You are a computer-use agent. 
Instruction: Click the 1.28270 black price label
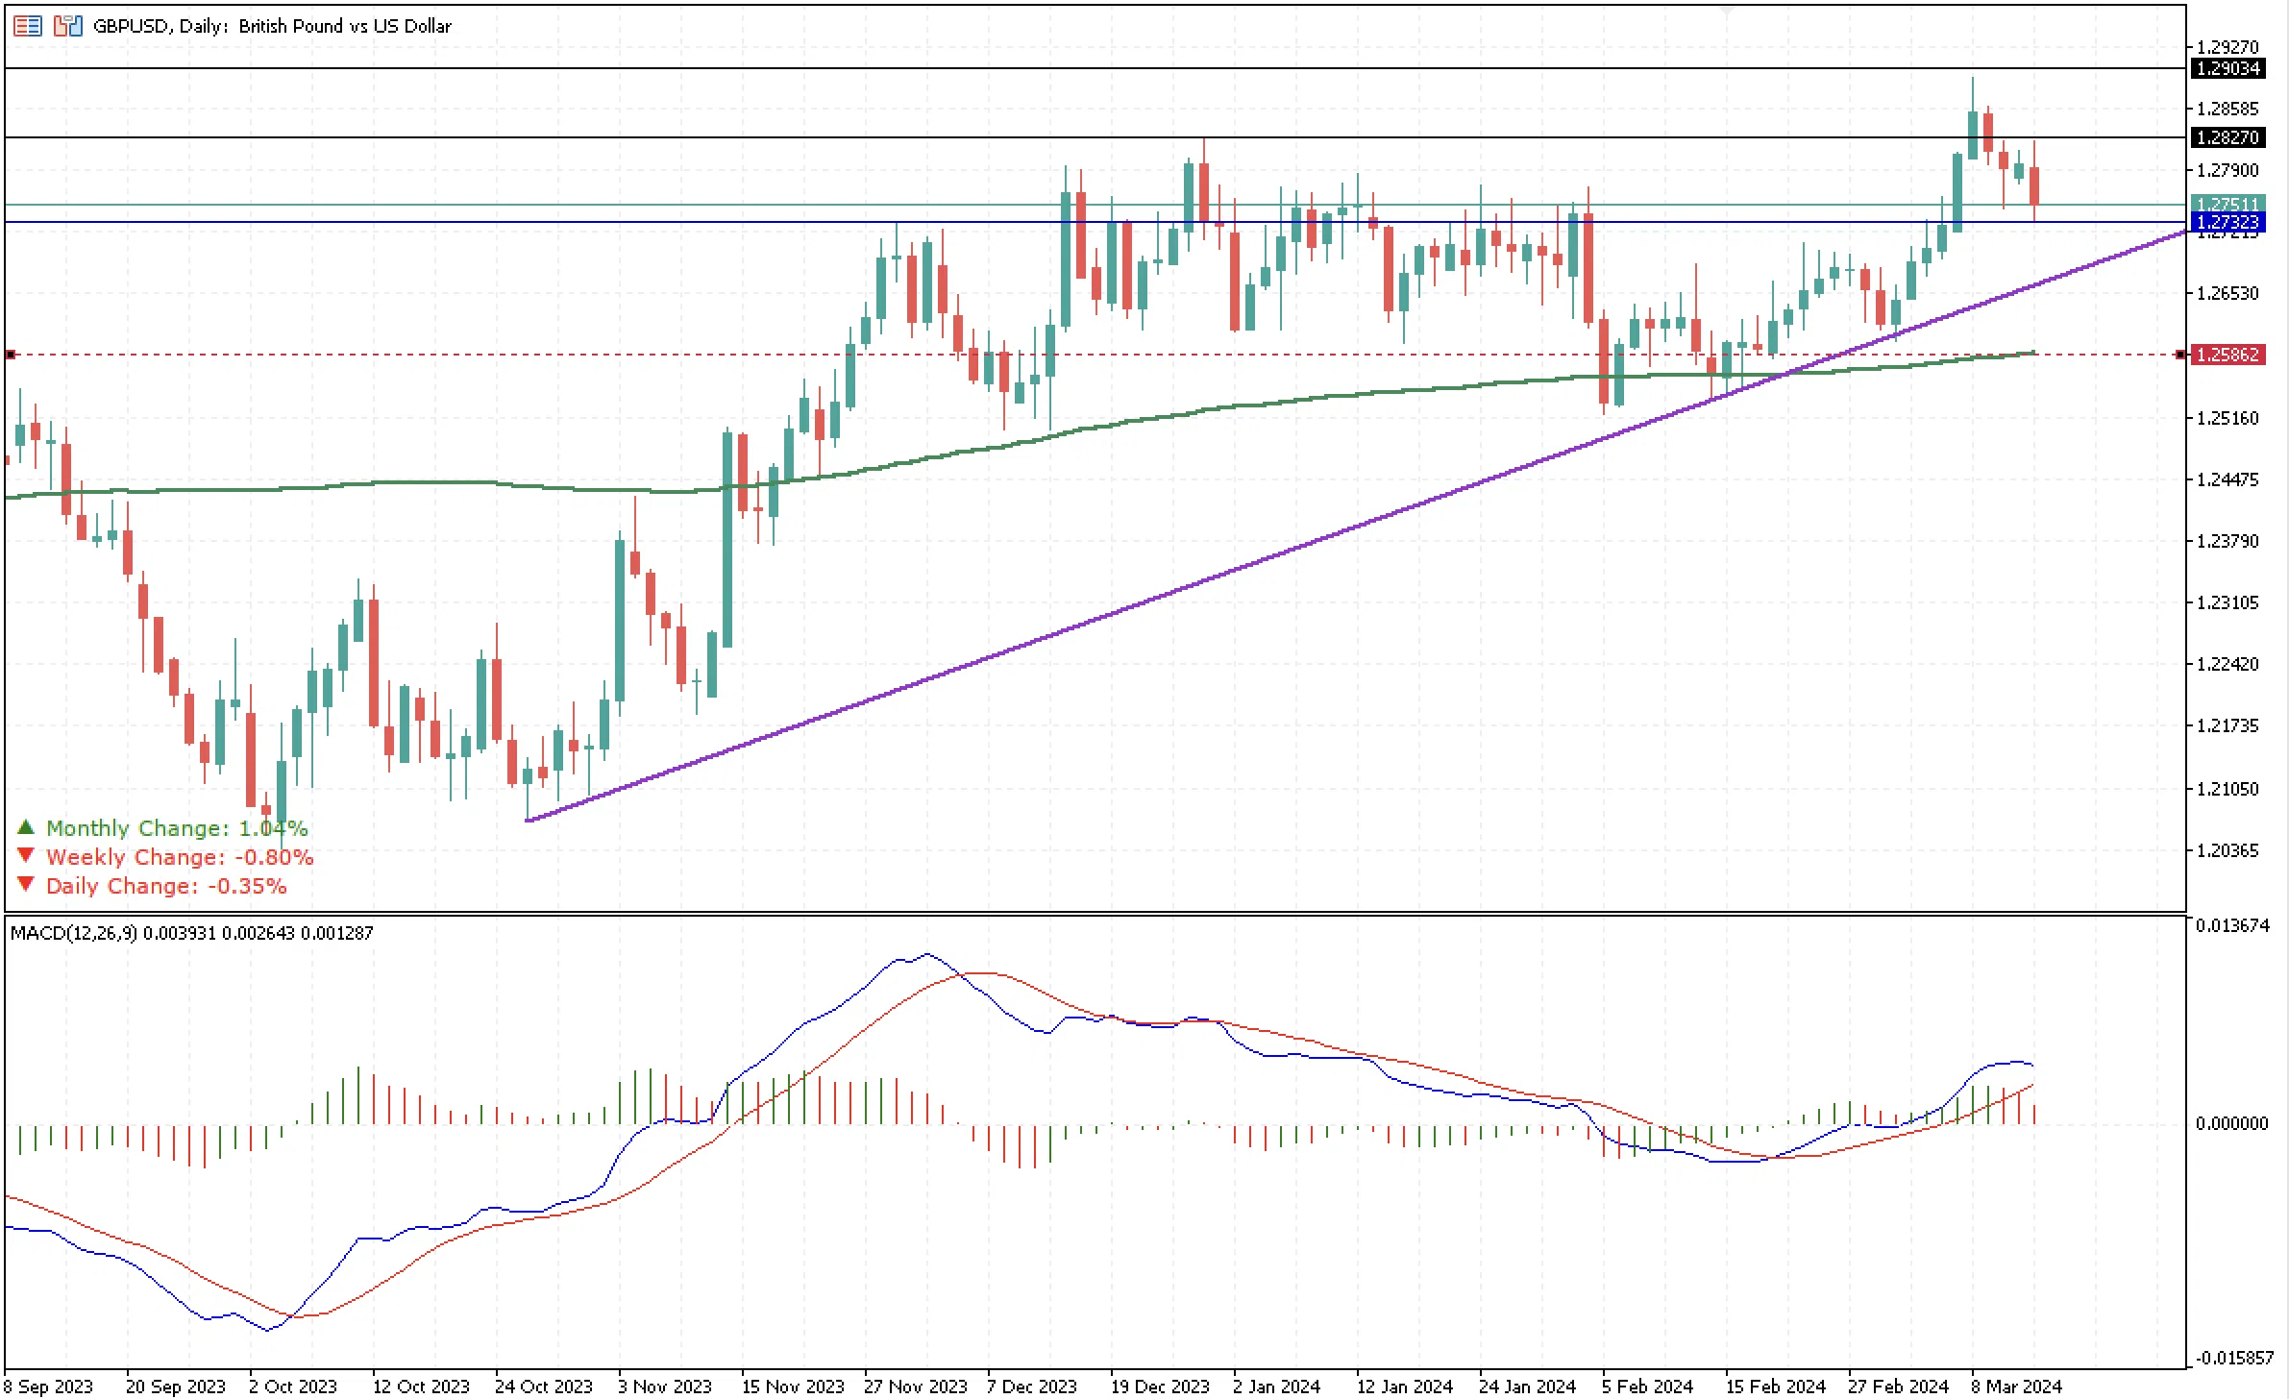[x=2228, y=137]
